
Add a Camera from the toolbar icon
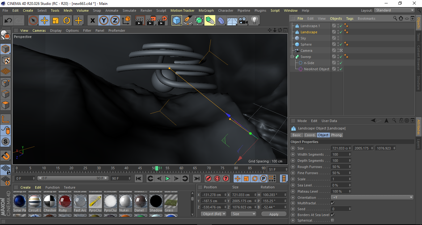pos(243,21)
